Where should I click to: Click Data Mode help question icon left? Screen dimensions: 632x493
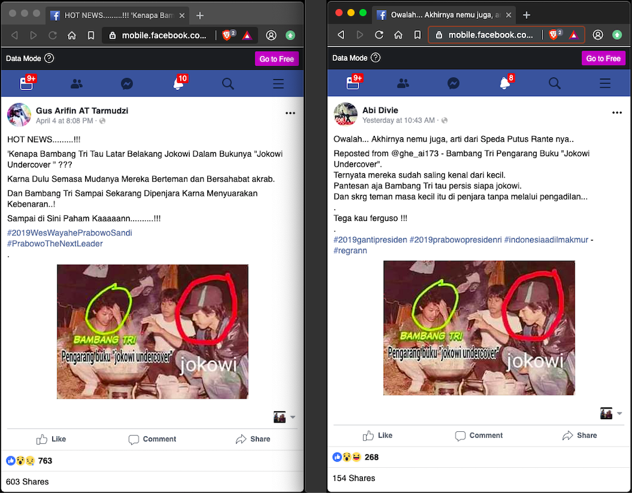click(49, 59)
